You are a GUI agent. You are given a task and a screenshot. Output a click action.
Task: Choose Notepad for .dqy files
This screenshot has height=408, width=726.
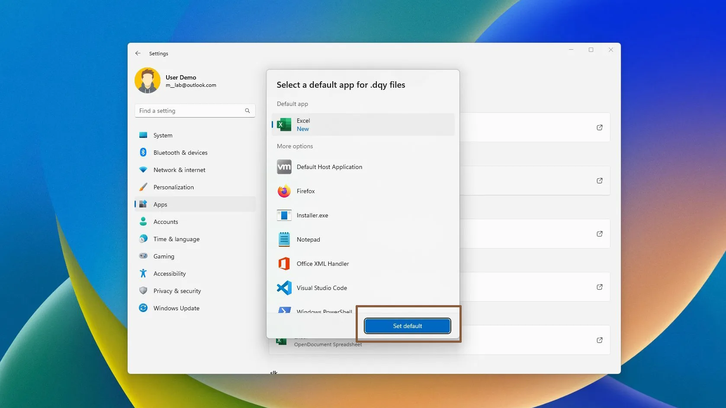tap(363, 239)
